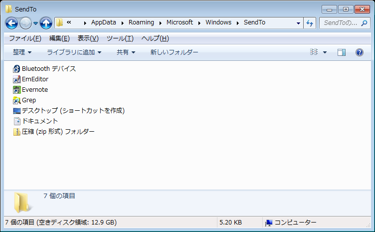This screenshot has width=375, height=232.
Task: Select the Bluetooth デバイス icon
Action: pos(16,69)
